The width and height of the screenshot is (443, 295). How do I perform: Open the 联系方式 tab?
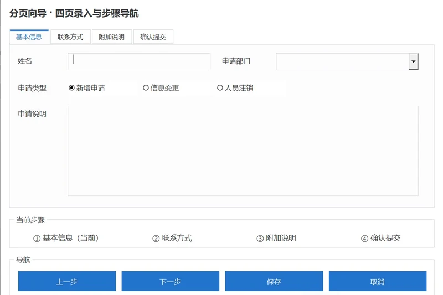[70, 37]
